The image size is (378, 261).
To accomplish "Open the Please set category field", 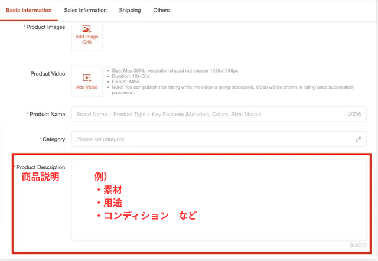I will tap(219, 139).
